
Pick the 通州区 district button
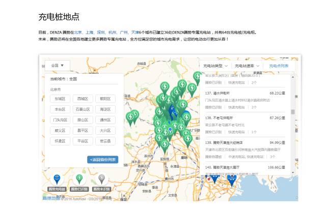click(x=105, y=120)
